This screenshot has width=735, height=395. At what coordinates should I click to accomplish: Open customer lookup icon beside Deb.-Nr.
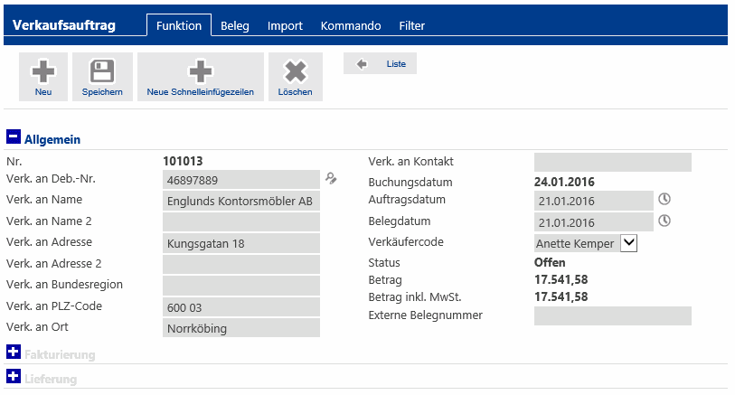(x=332, y=179)
